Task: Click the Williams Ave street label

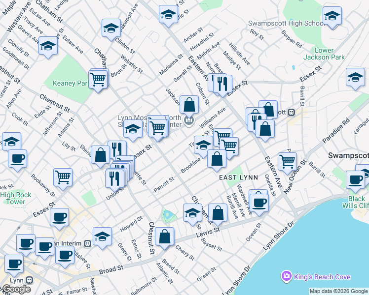Action: tap(213, 118)
